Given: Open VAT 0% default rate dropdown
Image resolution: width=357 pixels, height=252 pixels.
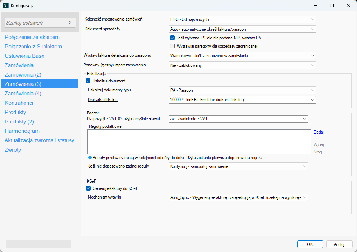Looking at the screenshot, I should click(x=238, y=119).
